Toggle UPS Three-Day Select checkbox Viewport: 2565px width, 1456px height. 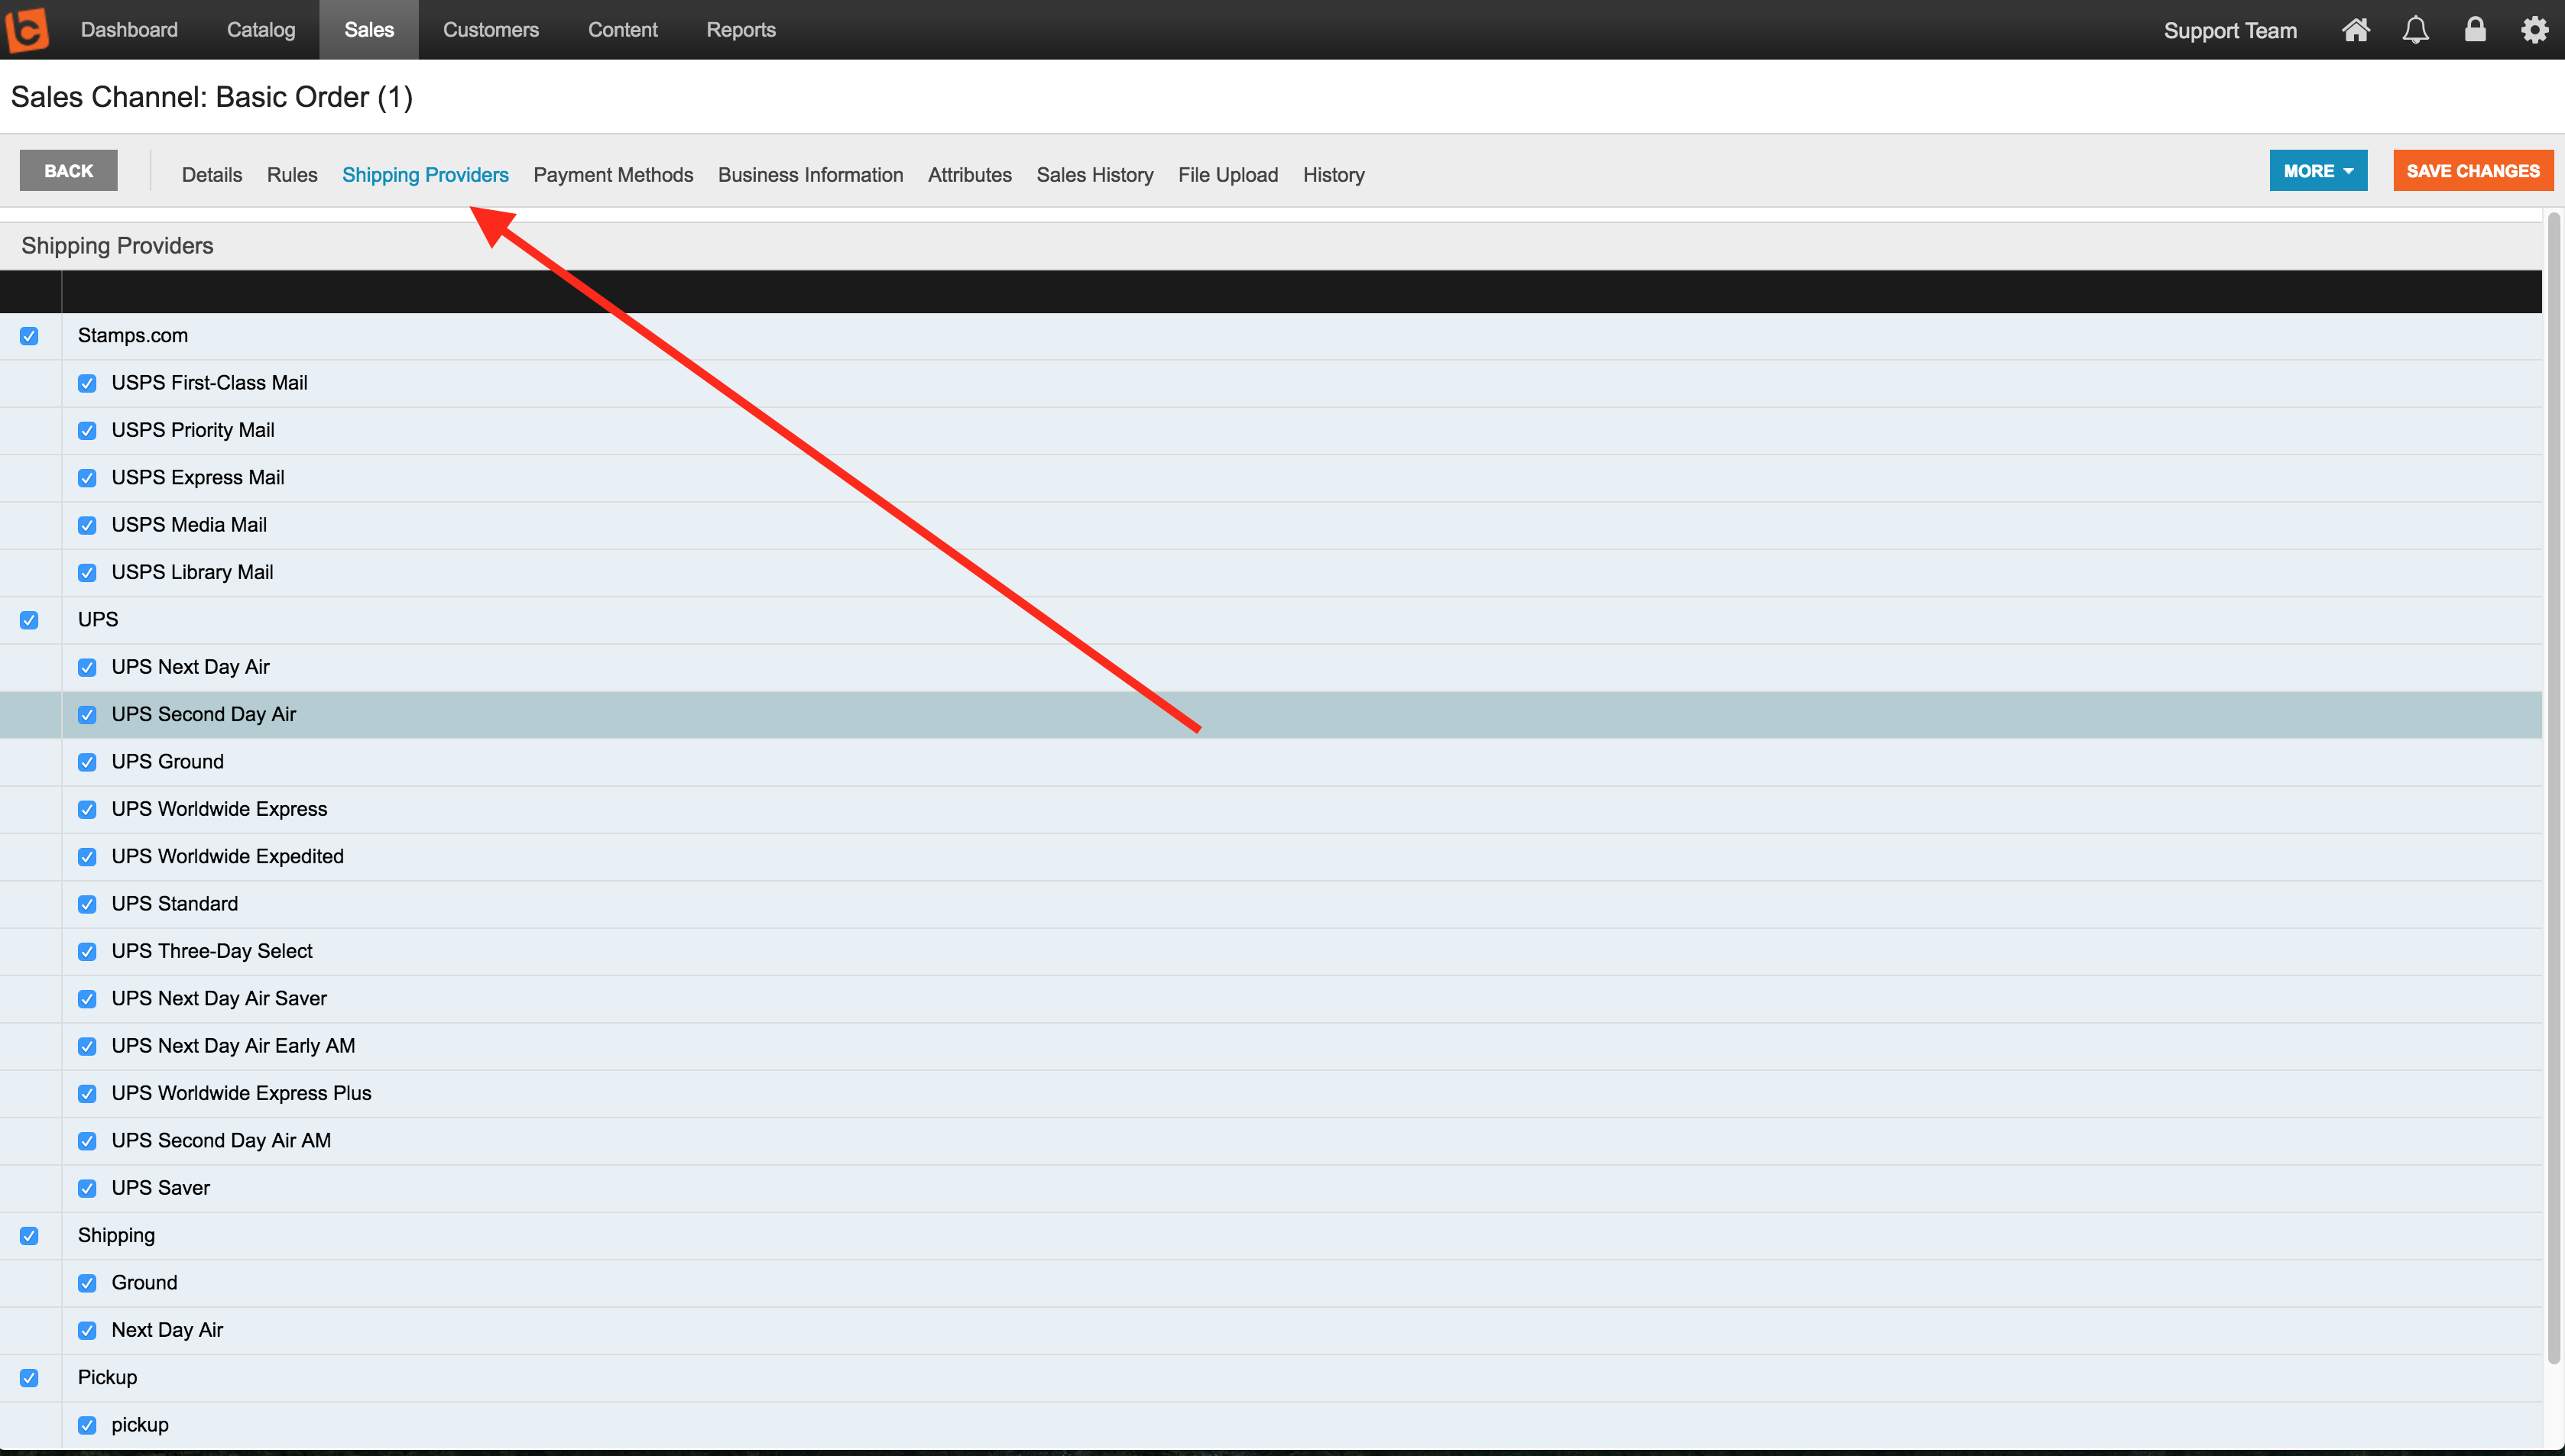(x=87, y=951)
